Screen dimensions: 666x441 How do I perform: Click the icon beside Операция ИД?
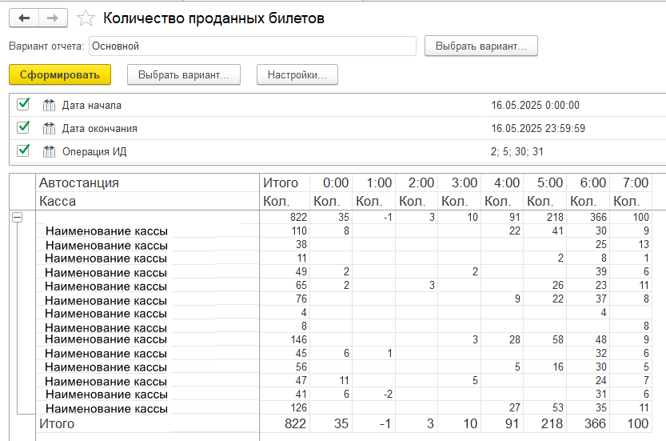[x=50, y=151]
